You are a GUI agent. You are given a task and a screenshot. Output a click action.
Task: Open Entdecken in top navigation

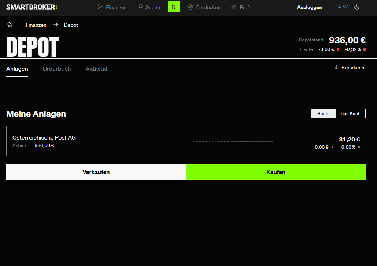click(x=204, y=7)
